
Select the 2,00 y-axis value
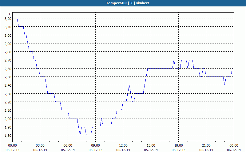point(8,119)
